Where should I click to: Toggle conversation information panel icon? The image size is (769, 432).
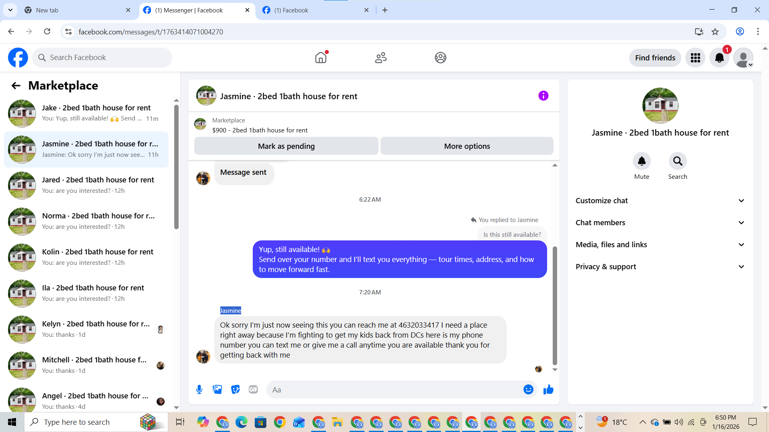click(543, 96)
